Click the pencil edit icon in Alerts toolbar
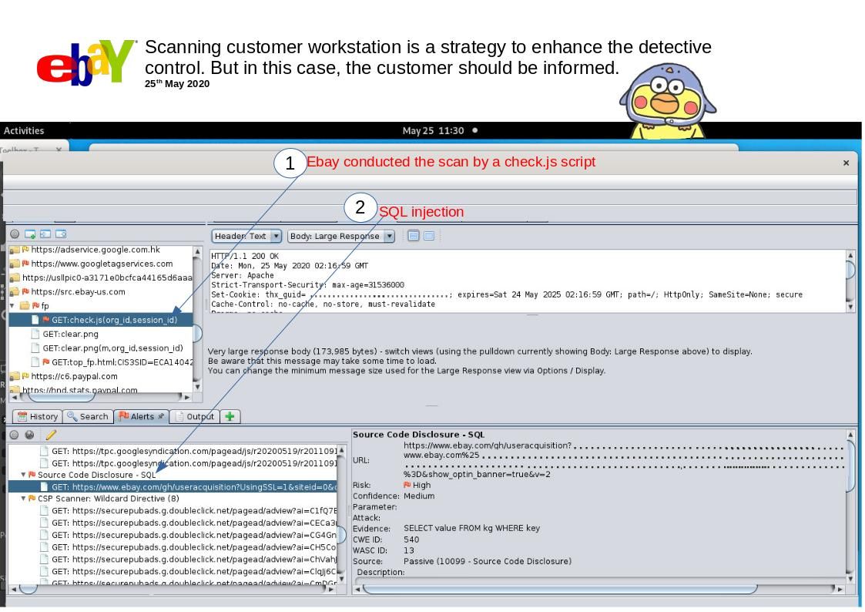The image size is (865, 612). [x=51, y=435]
